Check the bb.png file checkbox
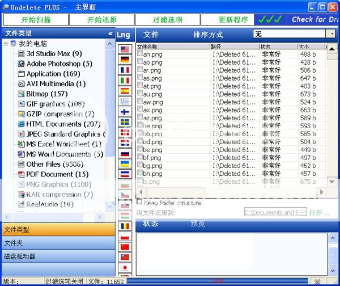The height and width of the screenshot is (286, 340). pyautogui.click(x=140, y=132)
